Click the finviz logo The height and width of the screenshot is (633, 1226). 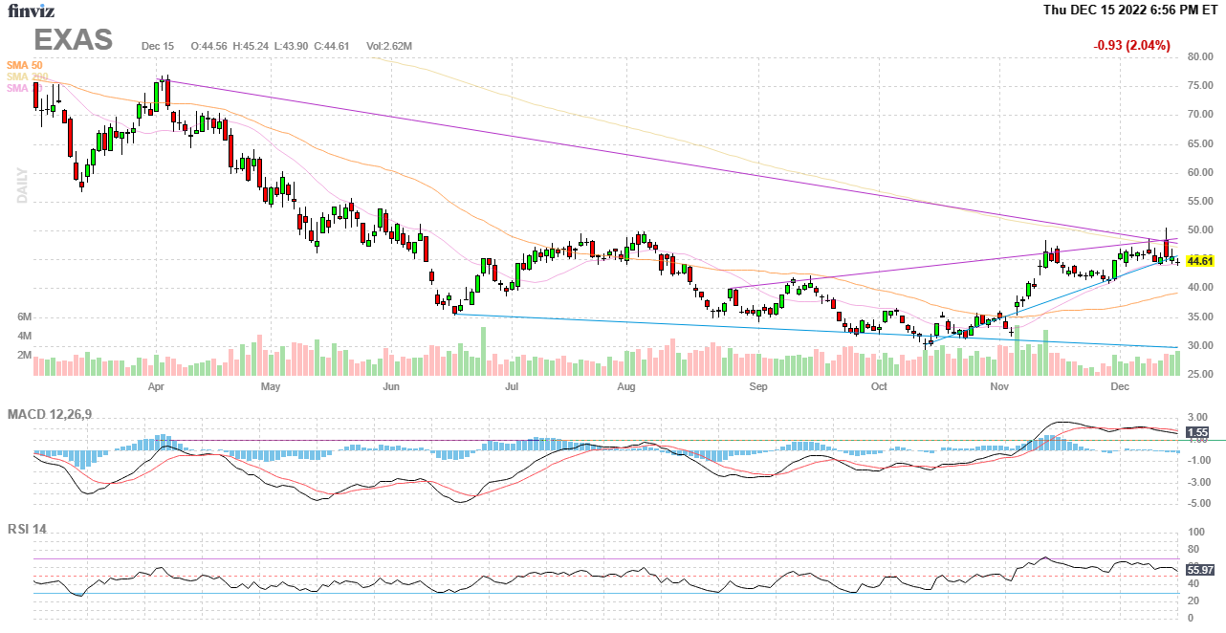[x=31, y=11]
